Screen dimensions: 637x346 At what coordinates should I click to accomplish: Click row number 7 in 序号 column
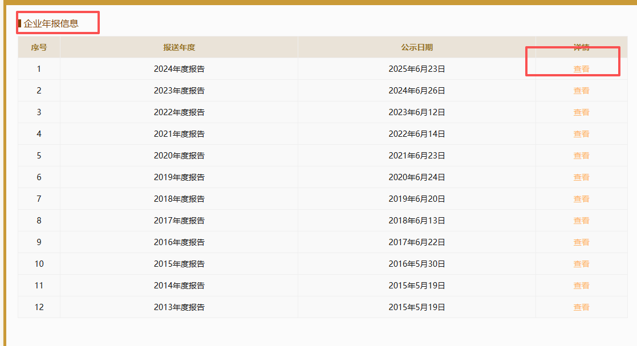click(x=39, y=199)
